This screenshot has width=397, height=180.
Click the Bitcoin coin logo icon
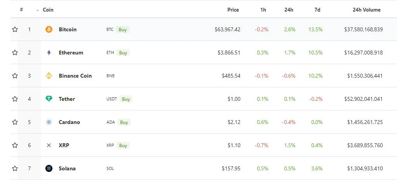point(49,29)
